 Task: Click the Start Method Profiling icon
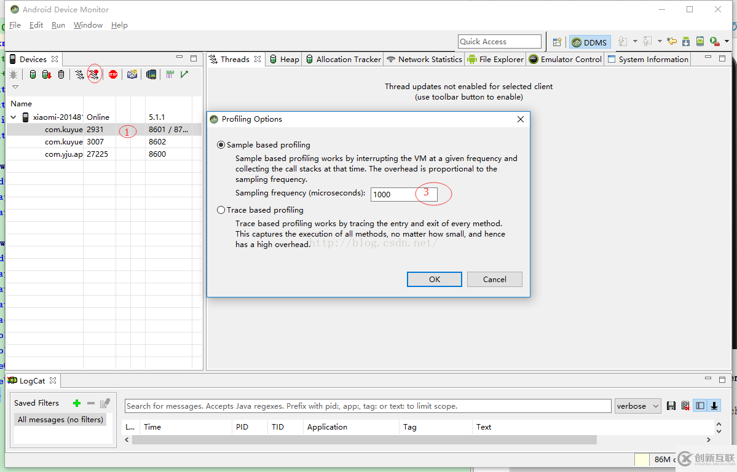[x=94, y=74]
